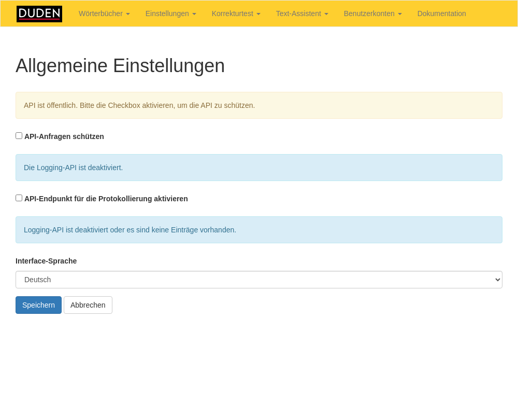Click the Abbrechen button
518x415 pixels.
(x=88, y=305)
